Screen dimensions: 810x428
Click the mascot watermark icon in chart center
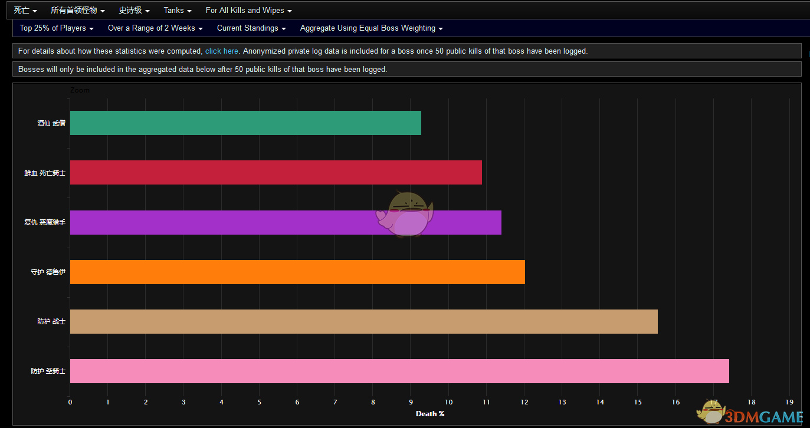pyautogui.click(x=406, y=215)
